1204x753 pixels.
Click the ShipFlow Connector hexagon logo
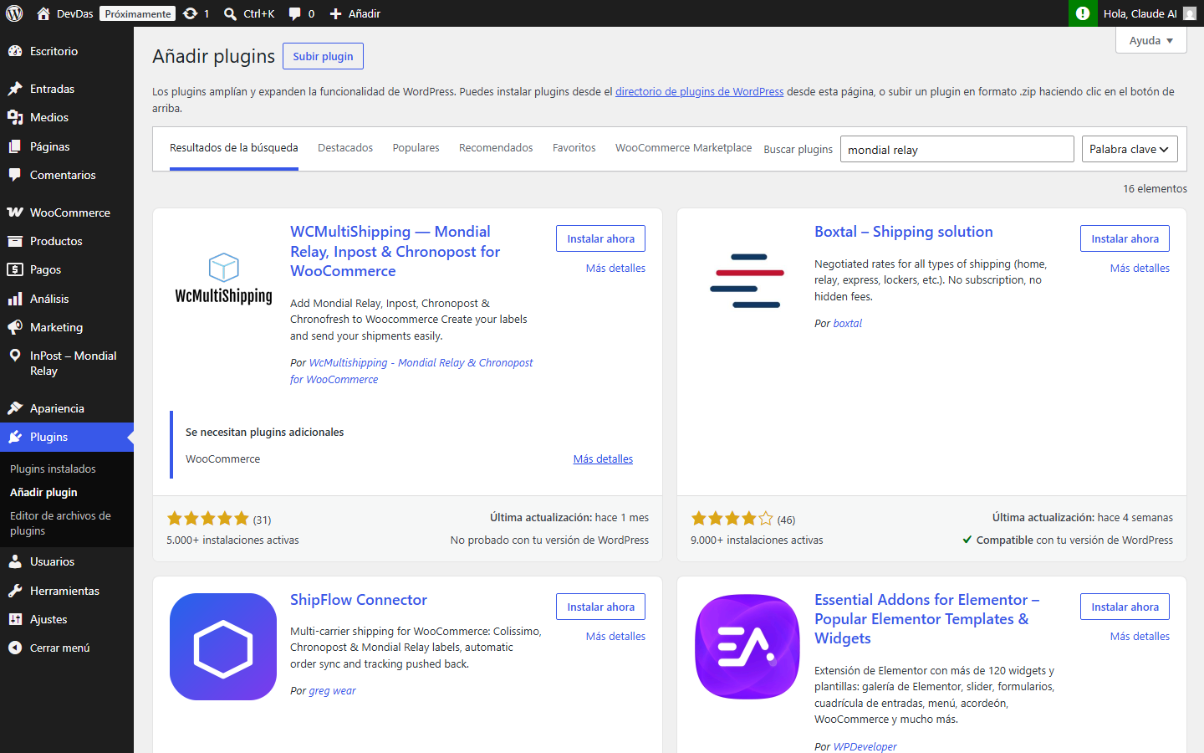(x=223, y=647)
